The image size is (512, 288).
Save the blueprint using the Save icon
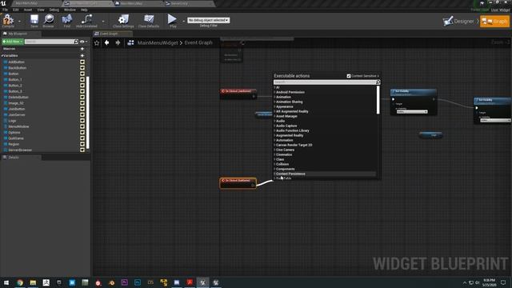point(34,21)
